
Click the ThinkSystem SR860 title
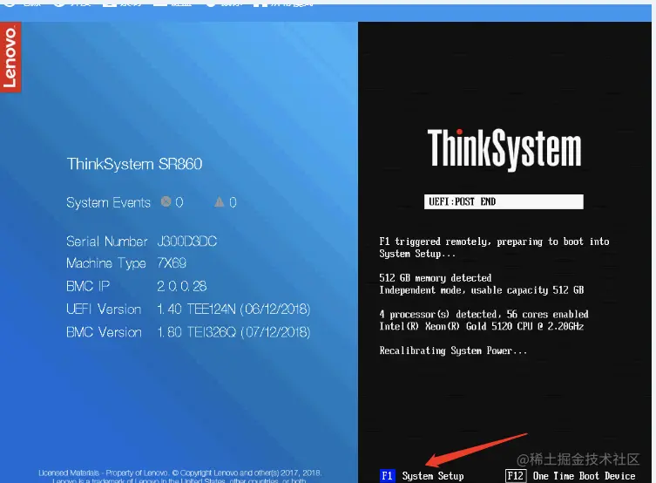(135, 164)
